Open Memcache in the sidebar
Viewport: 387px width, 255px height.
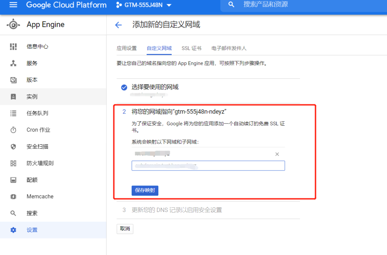coord(40,197)
